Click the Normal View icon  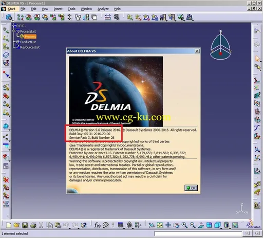(x=201, y=225)
